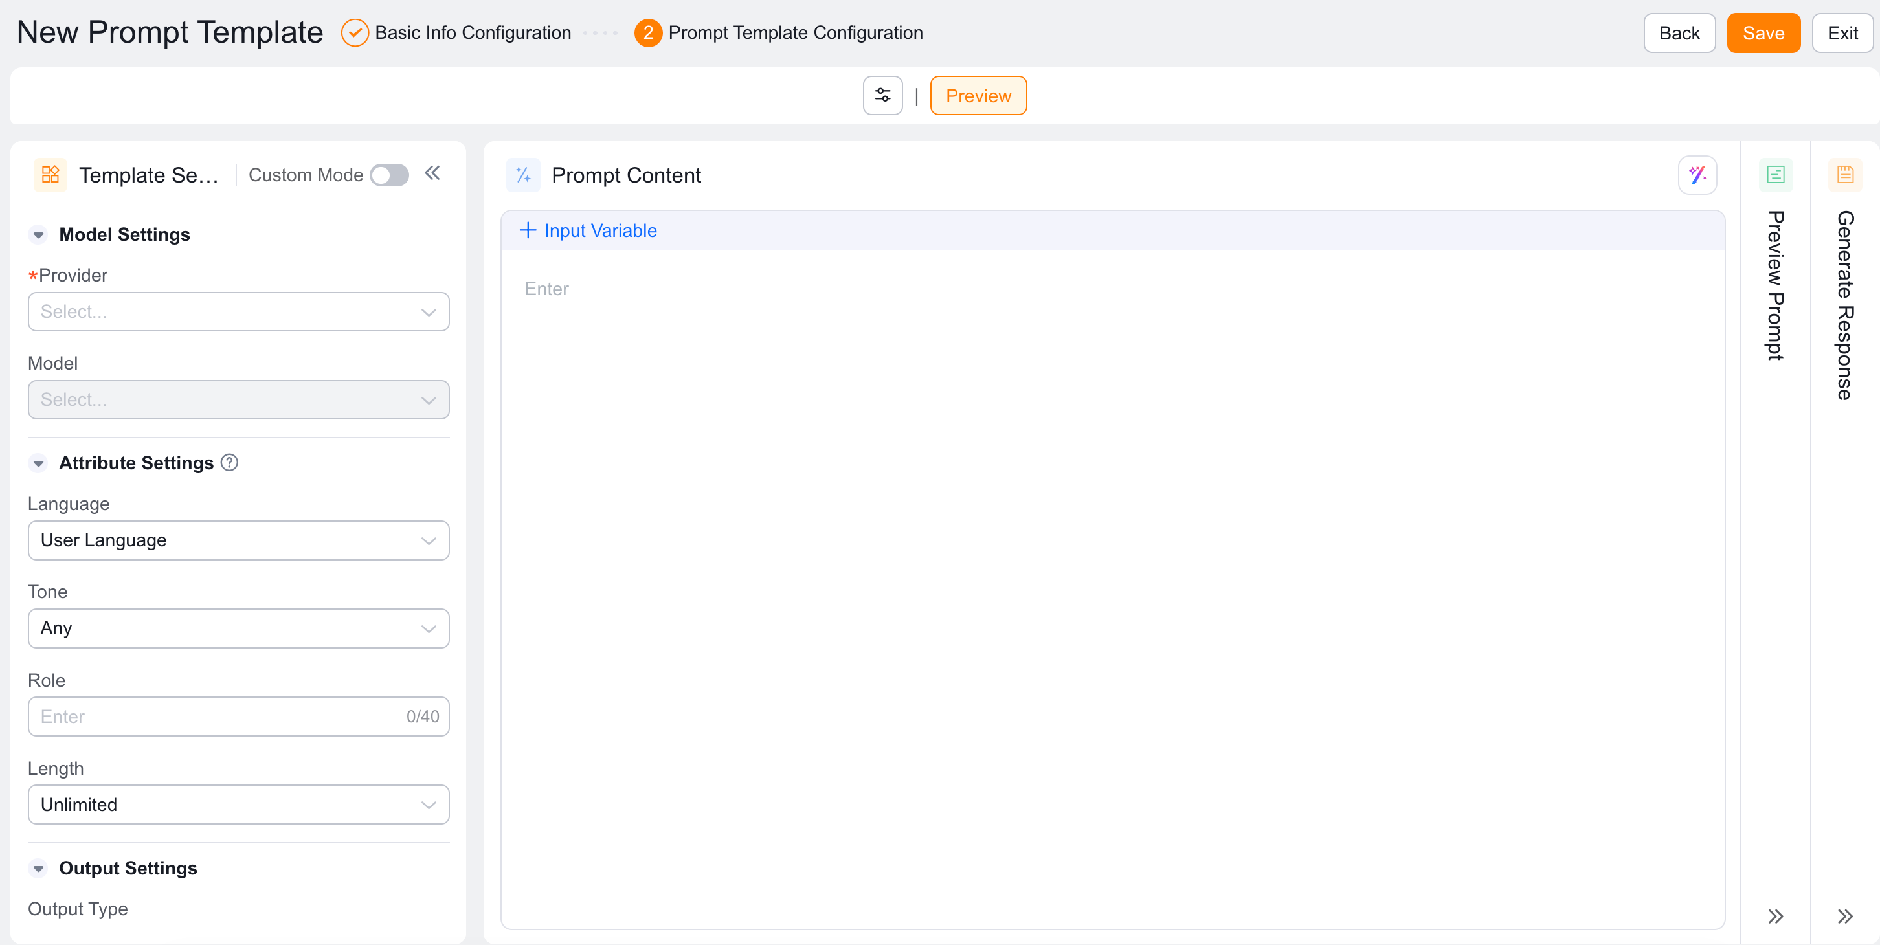This screenshot has width=1880, height=945.
Task: Open the Preview Prompt panel icon
Action: (1775, 175)
